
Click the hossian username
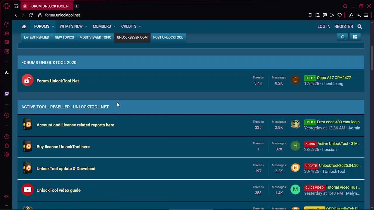[329, 150]
